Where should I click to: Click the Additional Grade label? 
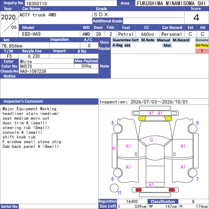click(108, 21)
